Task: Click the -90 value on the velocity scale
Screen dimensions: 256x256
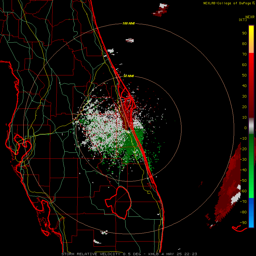Action: click(x=243, y=223)
